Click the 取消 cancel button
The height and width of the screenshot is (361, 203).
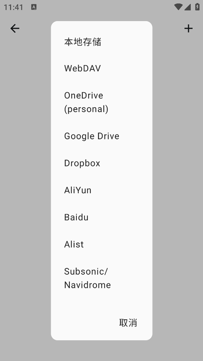tap(128, 323)
